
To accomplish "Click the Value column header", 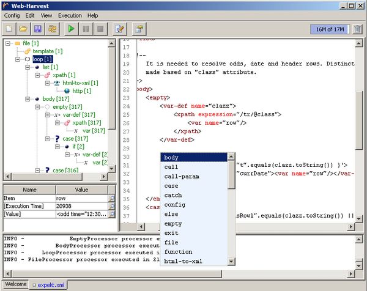I will coord(82,190).
